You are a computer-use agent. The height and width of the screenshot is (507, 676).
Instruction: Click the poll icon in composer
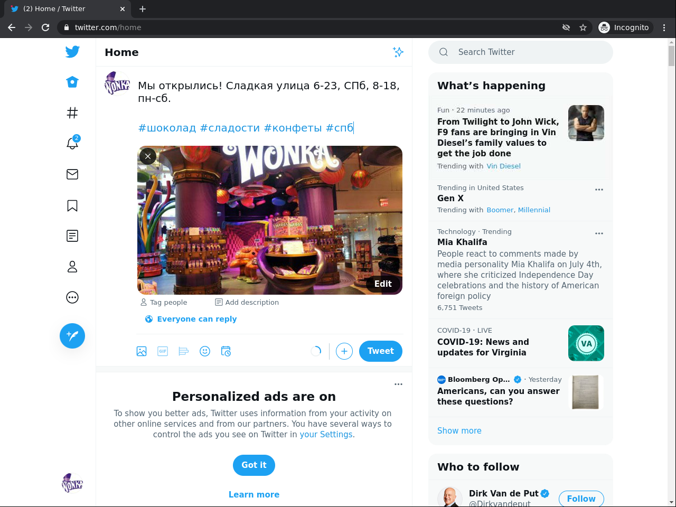coord(184,351)
